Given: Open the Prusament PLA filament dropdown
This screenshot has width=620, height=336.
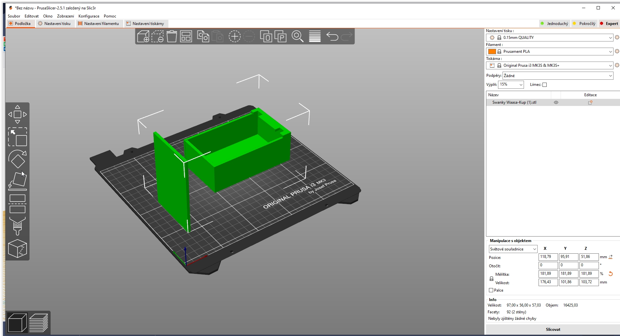Looking at the screenshot, I should (x=550, y=52).
